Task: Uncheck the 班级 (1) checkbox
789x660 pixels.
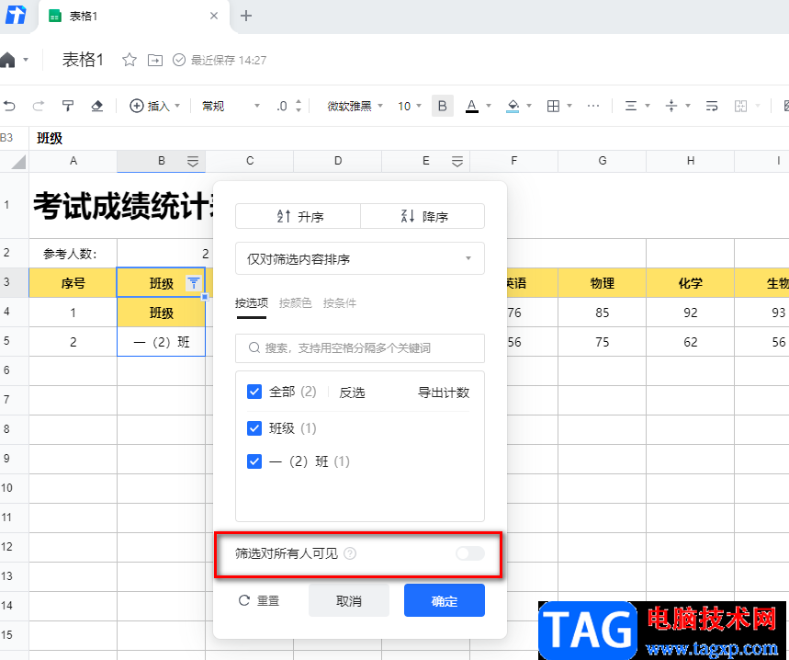Action: point(254,428)
